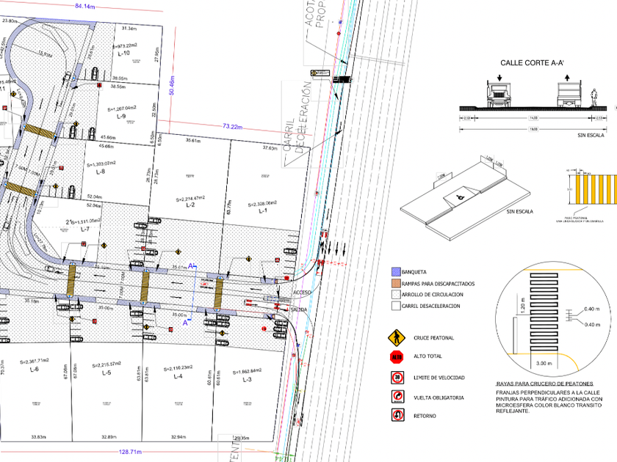The height and width of the screenshot is (462, 617).
Task: Click the 128.71m dimension label
Action: [x=130, y=452]
